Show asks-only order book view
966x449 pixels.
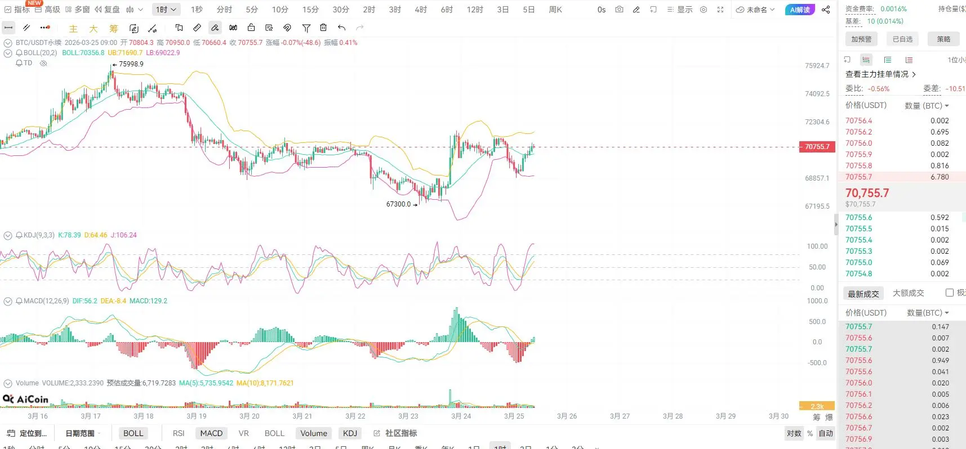(909, 60)
